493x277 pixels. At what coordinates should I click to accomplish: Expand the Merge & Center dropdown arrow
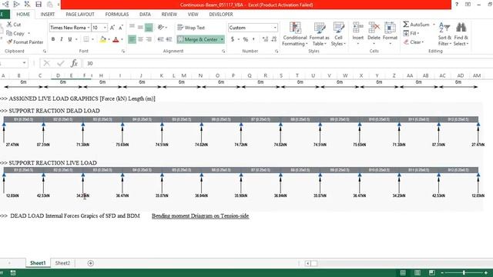[x=222, y=39]
